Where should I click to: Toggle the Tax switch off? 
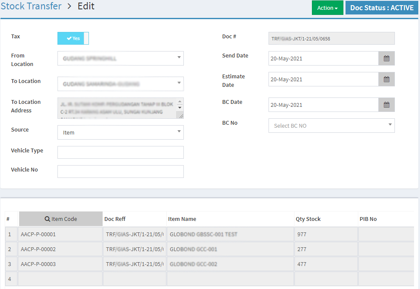tap(73, 38)
